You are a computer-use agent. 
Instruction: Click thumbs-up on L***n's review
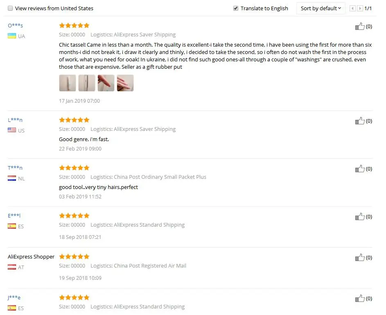tap(360, 121)
